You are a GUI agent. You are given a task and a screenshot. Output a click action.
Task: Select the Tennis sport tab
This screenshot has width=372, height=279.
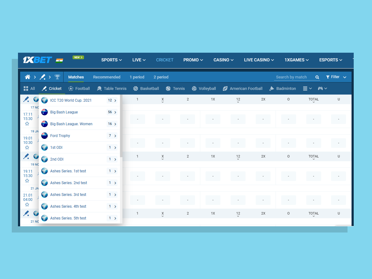tap(175, 88)
